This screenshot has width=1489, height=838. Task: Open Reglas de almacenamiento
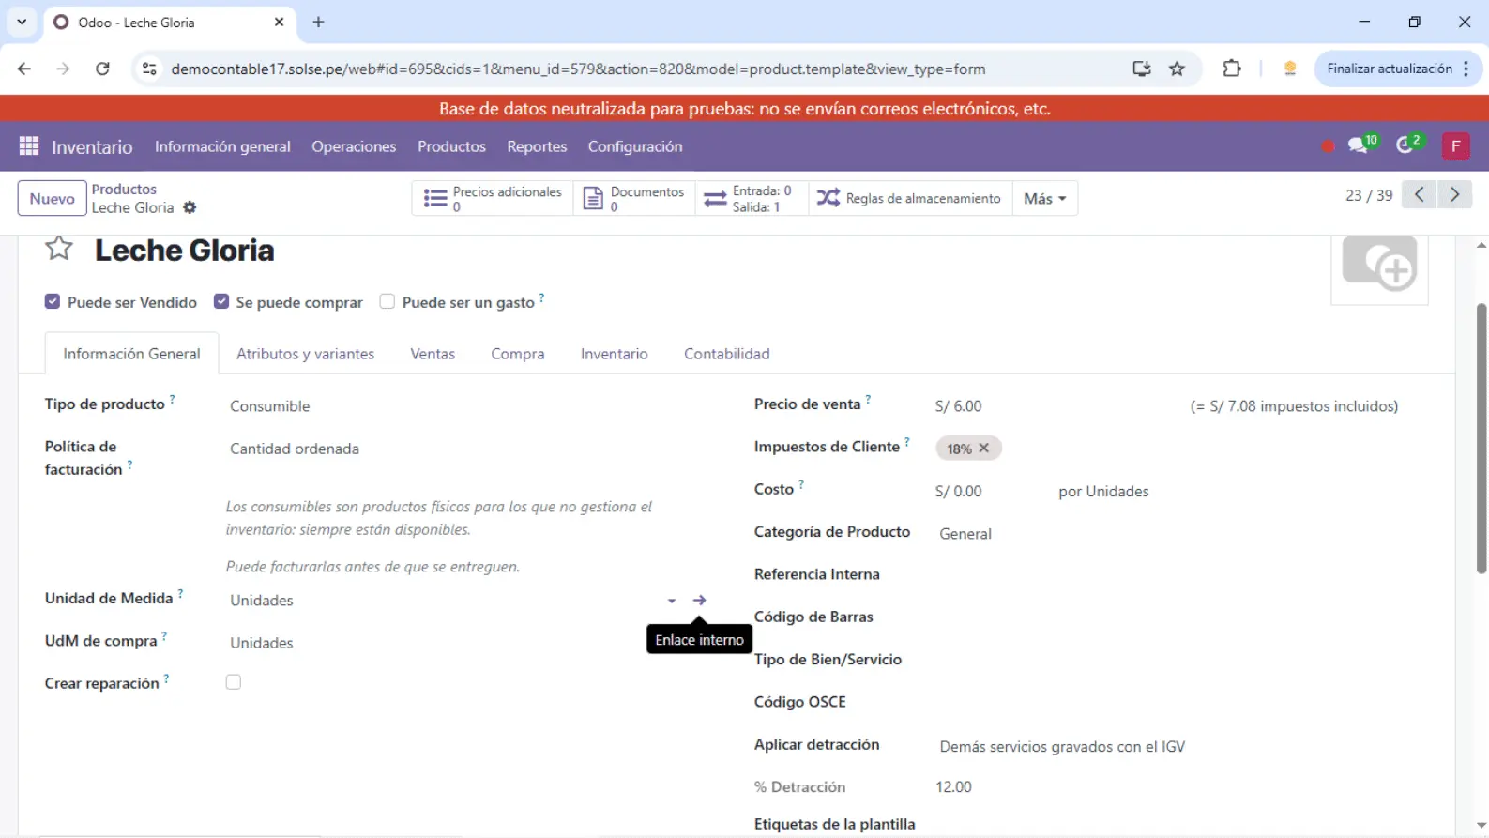910,198
